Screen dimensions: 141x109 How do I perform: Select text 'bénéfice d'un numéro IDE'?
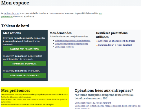91,98
